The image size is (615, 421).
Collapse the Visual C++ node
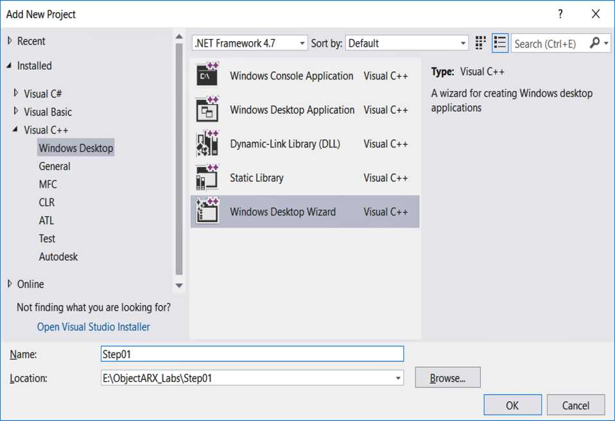point(15,129)
